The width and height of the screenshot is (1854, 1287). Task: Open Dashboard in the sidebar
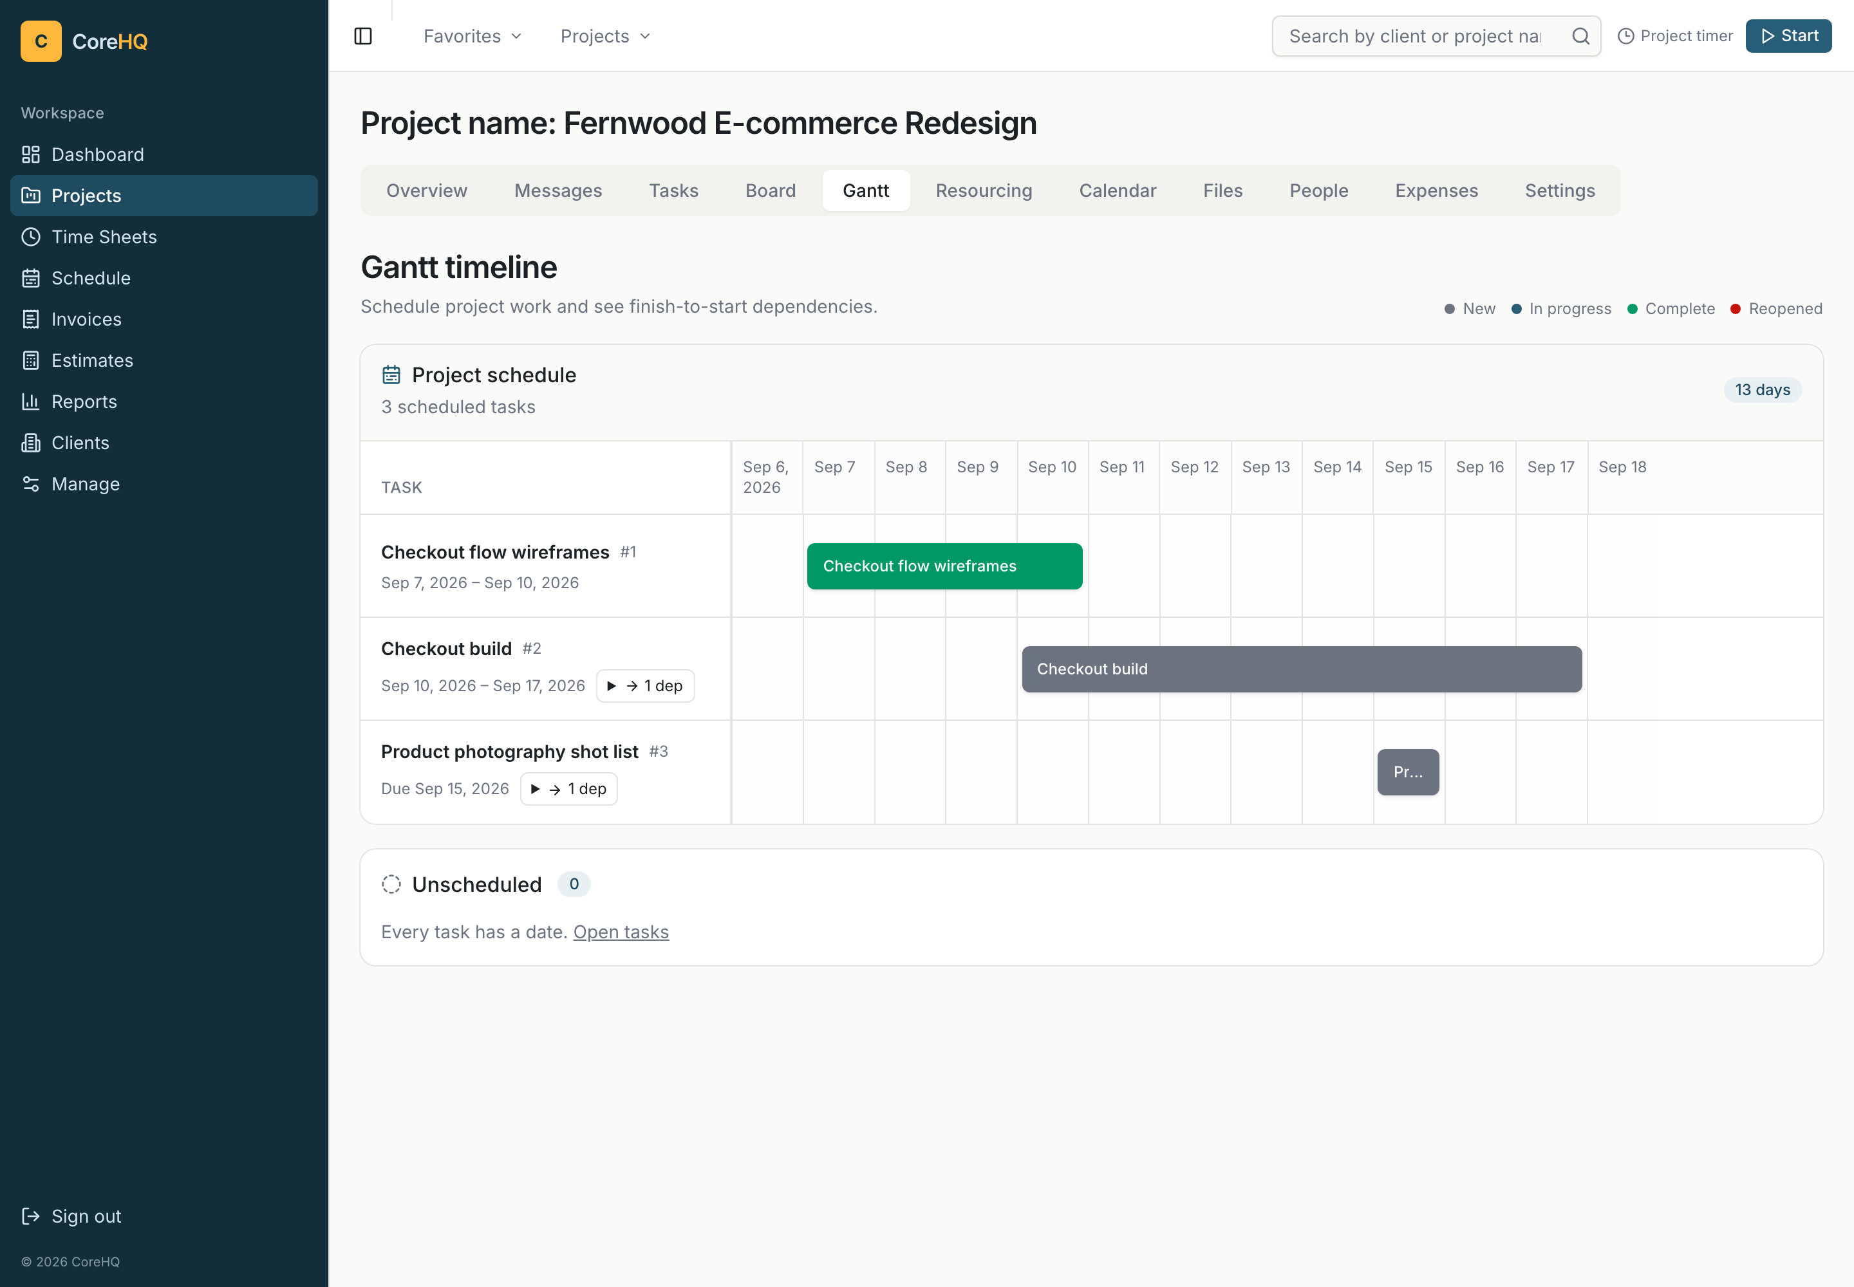(164, 154)
